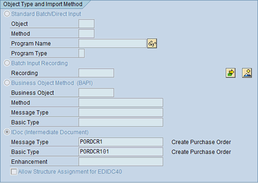The height and width of the screenshot is (183, 258).
Task: Click the Program Type field
Action: (82, 53)
